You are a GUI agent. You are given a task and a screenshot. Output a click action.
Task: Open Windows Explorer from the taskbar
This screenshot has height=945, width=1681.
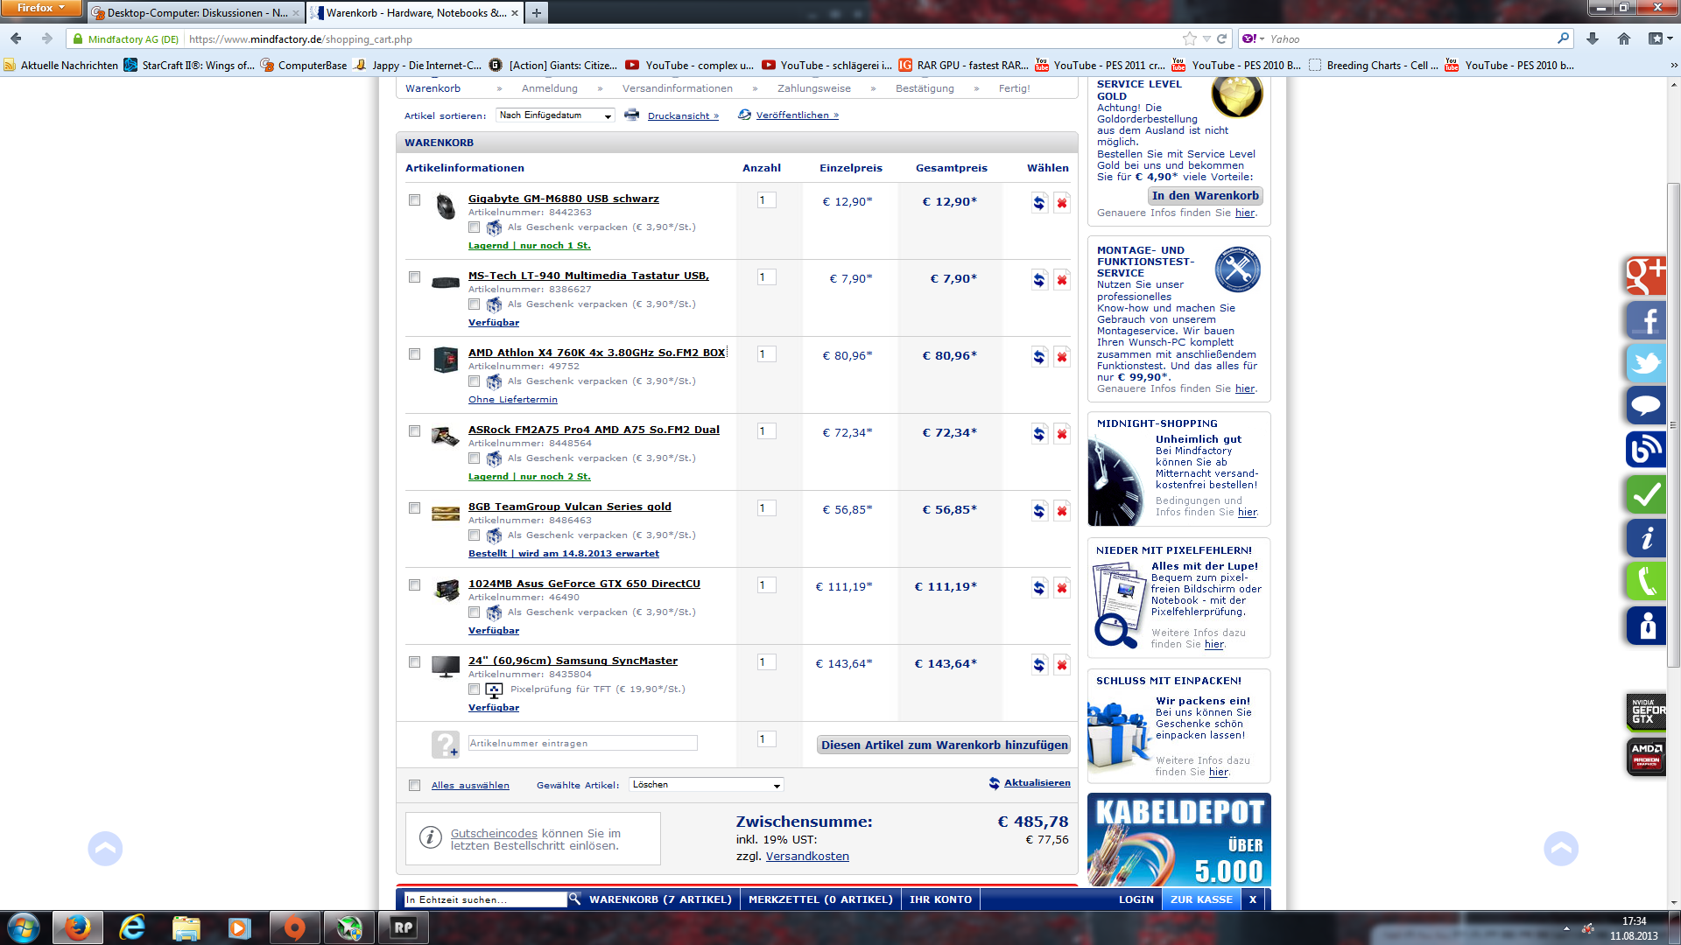coord(186,927)
